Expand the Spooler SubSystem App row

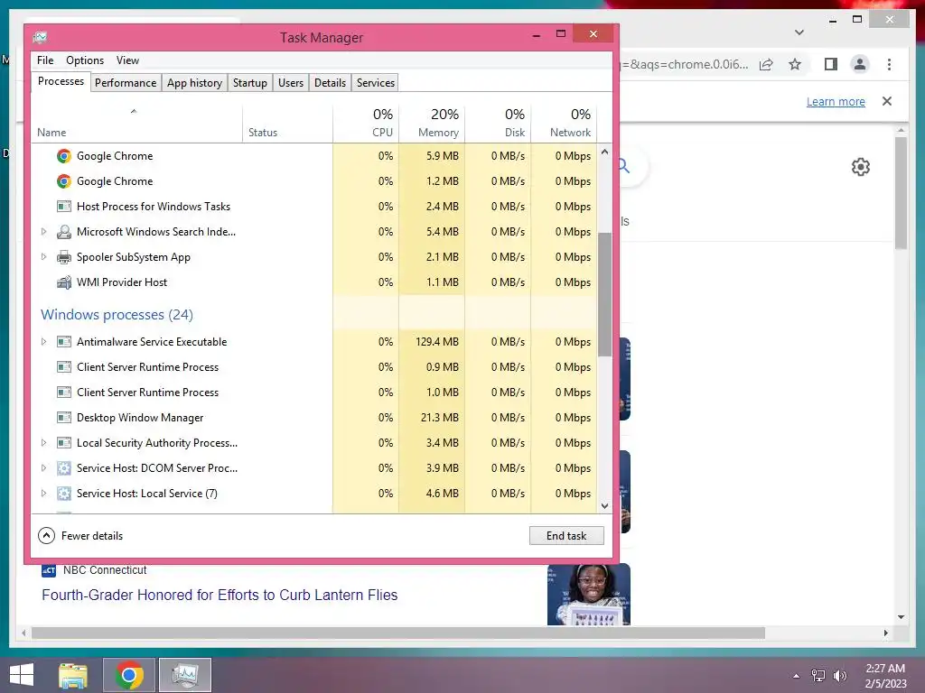(x=43, y=257)
